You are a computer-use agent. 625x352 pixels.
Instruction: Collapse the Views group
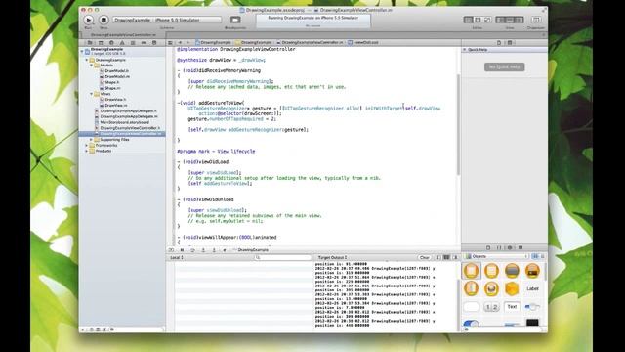pyautogui.click(x=92, y=94)
